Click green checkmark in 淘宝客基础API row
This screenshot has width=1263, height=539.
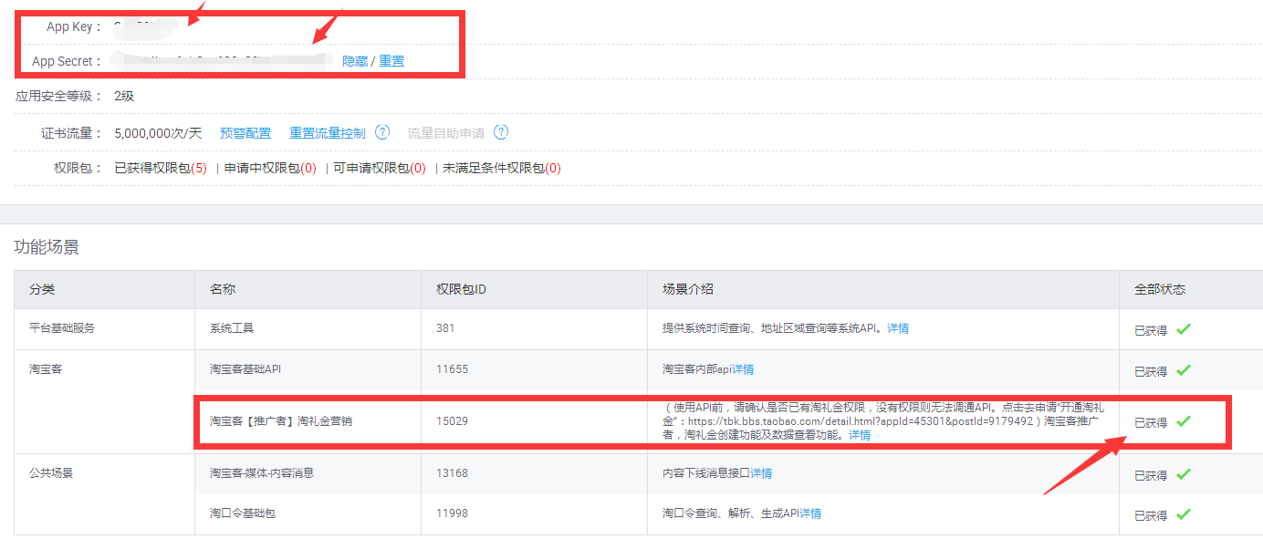[x=1184, y=370]
